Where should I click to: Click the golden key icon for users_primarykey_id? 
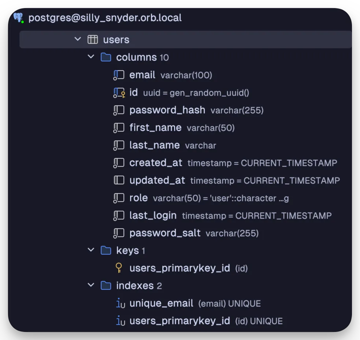click(119, 268)
